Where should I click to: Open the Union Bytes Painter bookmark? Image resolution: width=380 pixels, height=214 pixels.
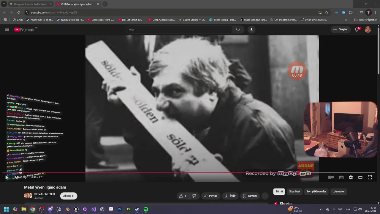click(x=314, y=20)
